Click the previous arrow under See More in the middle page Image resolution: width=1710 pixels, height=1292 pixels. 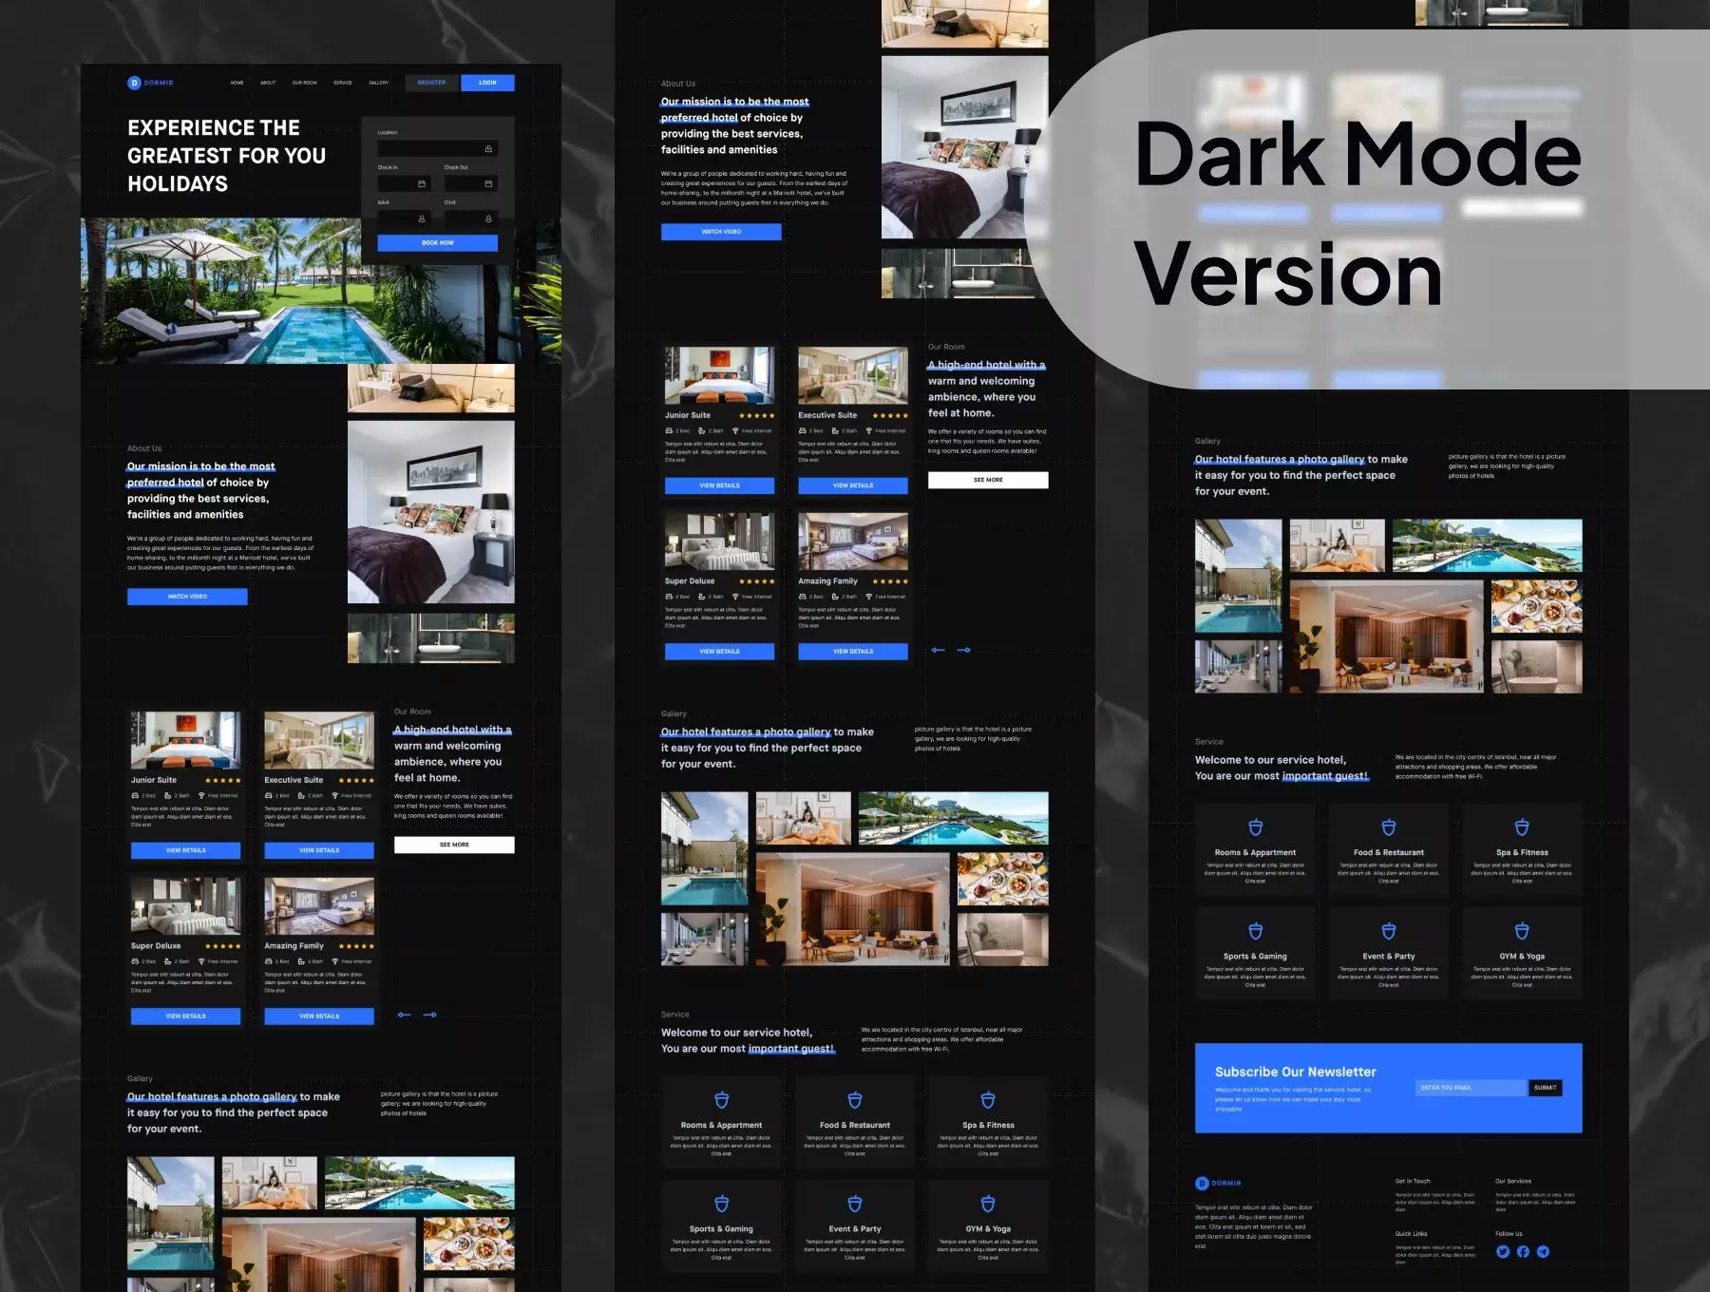click(x=938, y=650)
